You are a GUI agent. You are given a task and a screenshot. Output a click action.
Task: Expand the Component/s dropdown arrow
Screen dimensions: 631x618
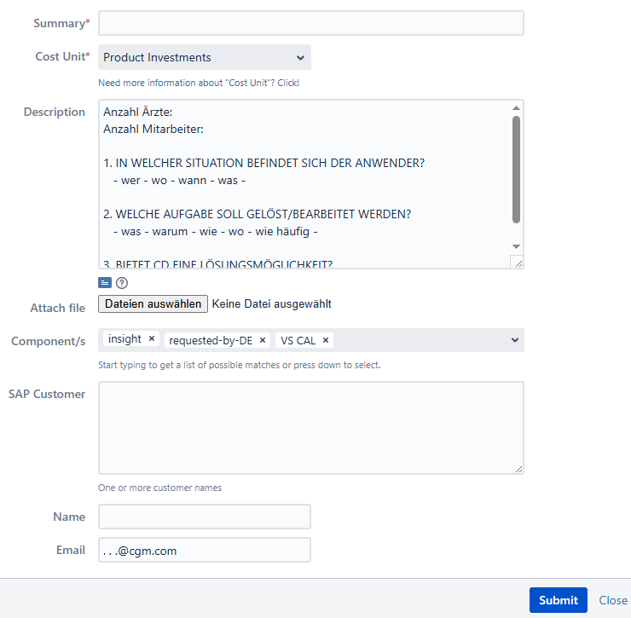coord(514,340)
